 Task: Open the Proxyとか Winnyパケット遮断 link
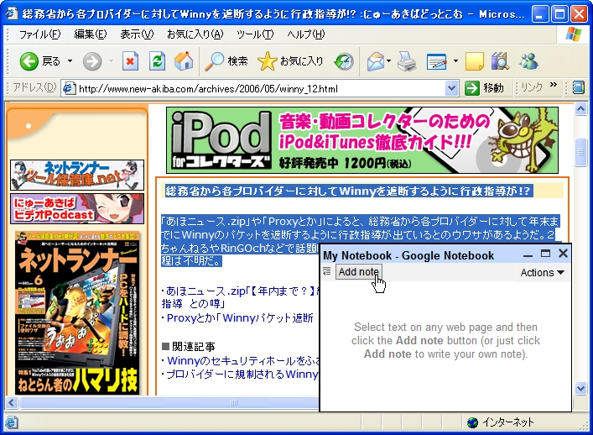point(240,317)
